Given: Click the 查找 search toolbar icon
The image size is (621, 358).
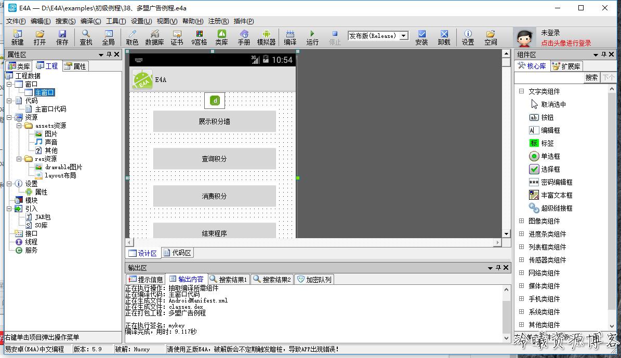Looking at the screenshot, I should pyautogui.click(x=86, y=37).
